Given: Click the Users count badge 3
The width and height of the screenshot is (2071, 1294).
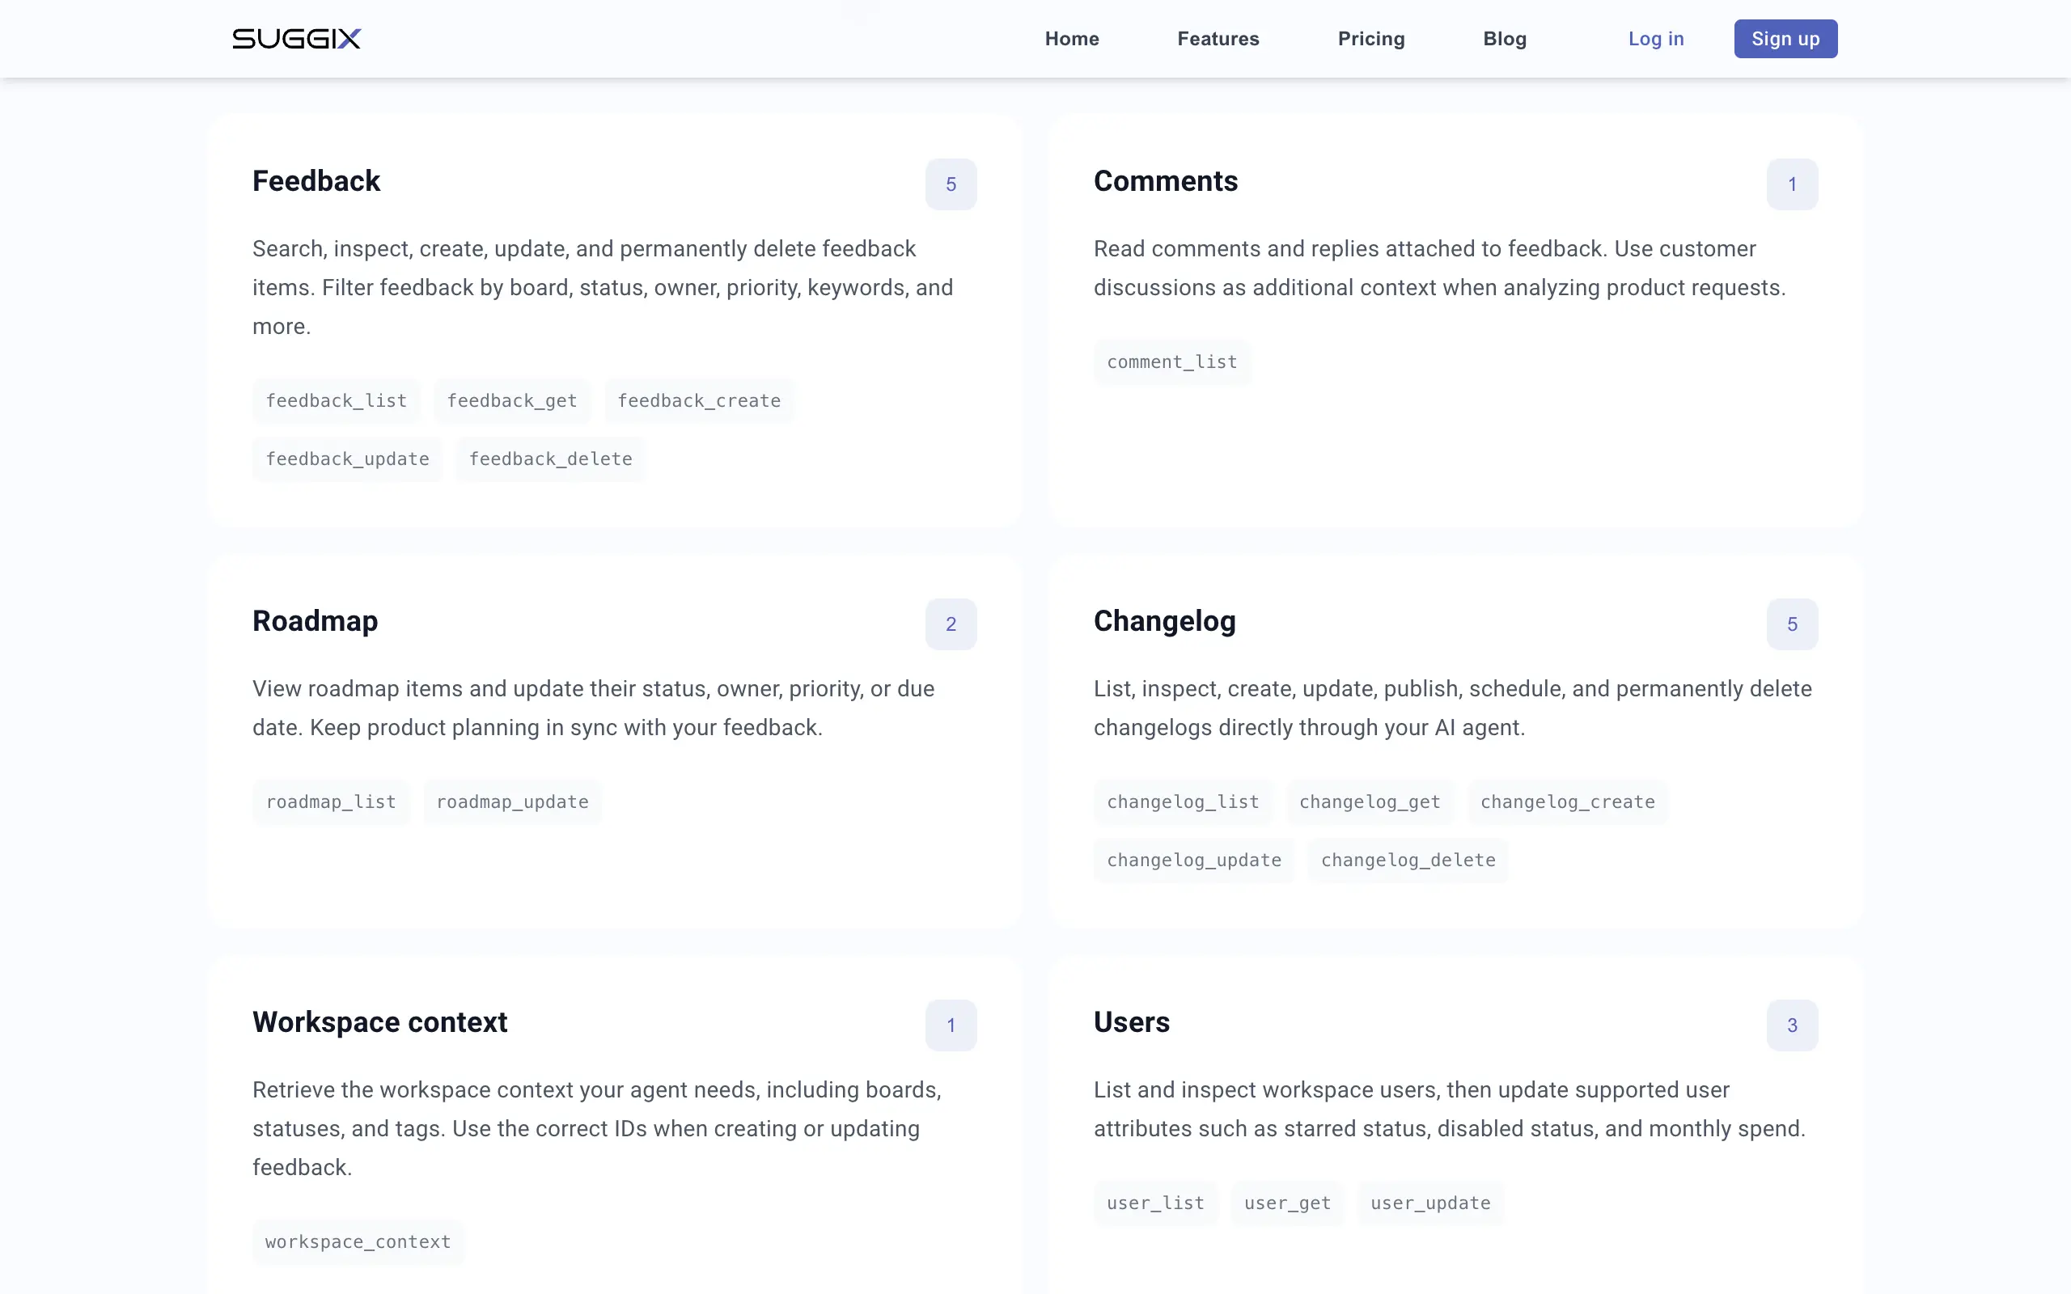Looking at the screenshot, I should coord(1792,1025).
